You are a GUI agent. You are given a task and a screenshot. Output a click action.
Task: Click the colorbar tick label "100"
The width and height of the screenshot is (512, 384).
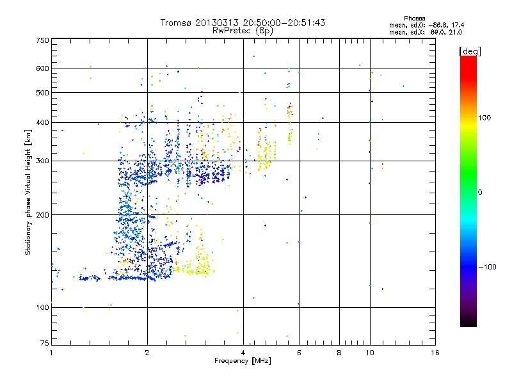[x=484, y=118]
